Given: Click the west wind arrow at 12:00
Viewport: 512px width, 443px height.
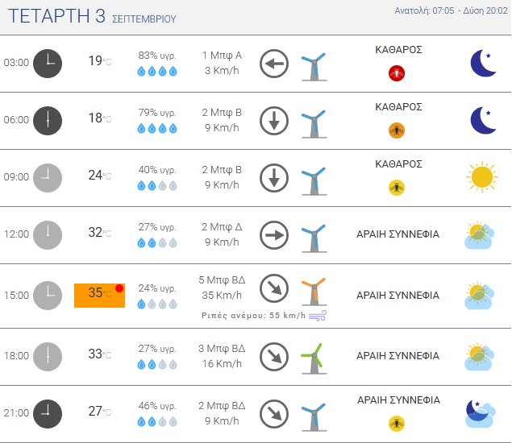Looking at the screenshot, I should (x=274, y=235).
